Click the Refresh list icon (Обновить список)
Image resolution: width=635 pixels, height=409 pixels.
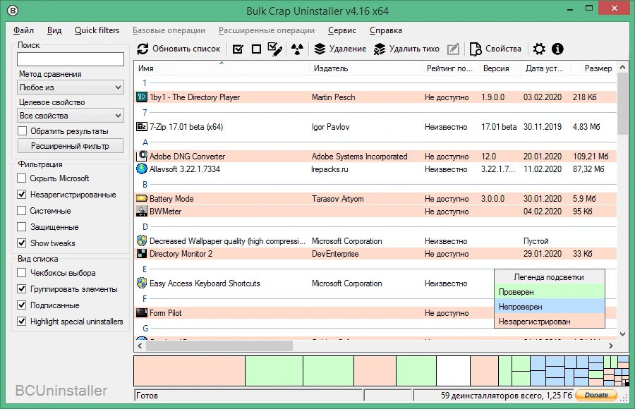143,49
